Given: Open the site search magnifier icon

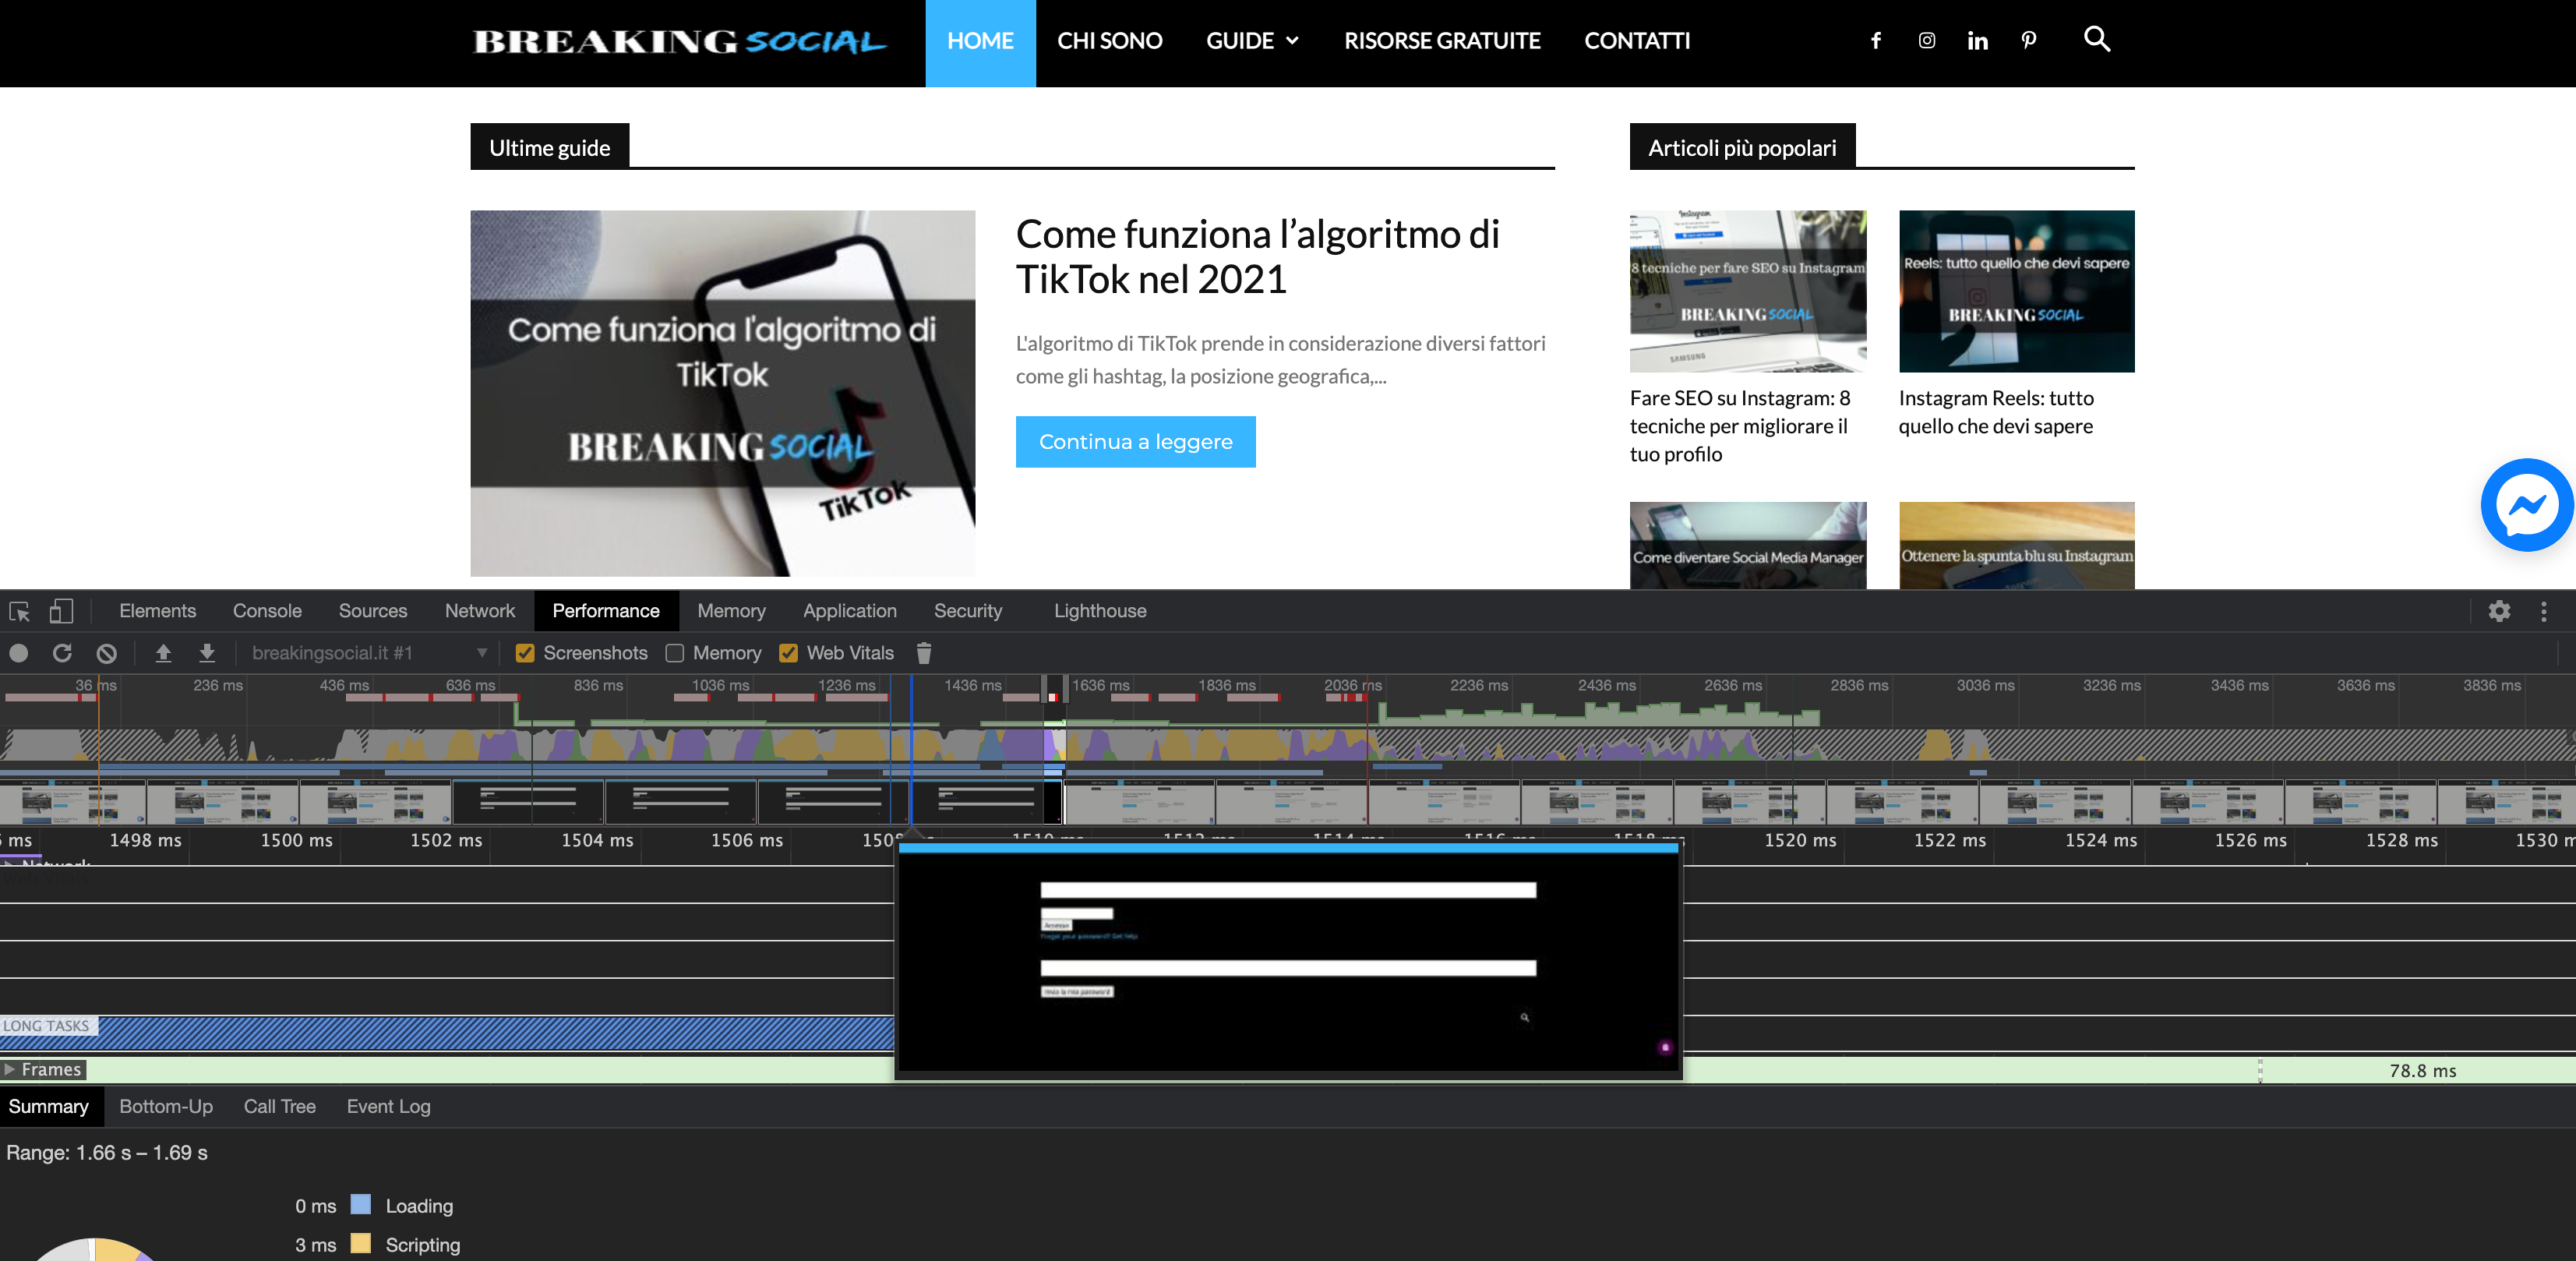Looking at the screenshot, I should (2097, 39).
